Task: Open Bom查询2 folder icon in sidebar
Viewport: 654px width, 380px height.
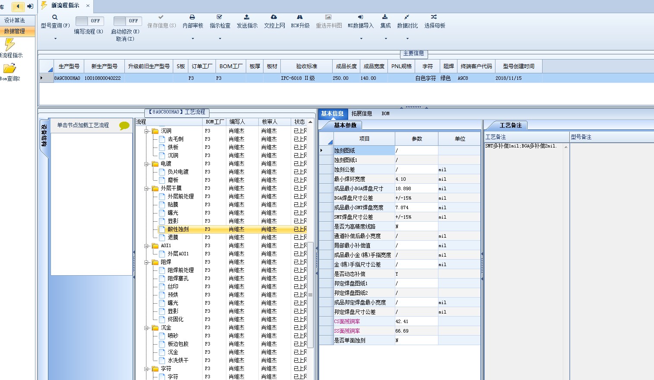Action: click(x=10, y=68)
